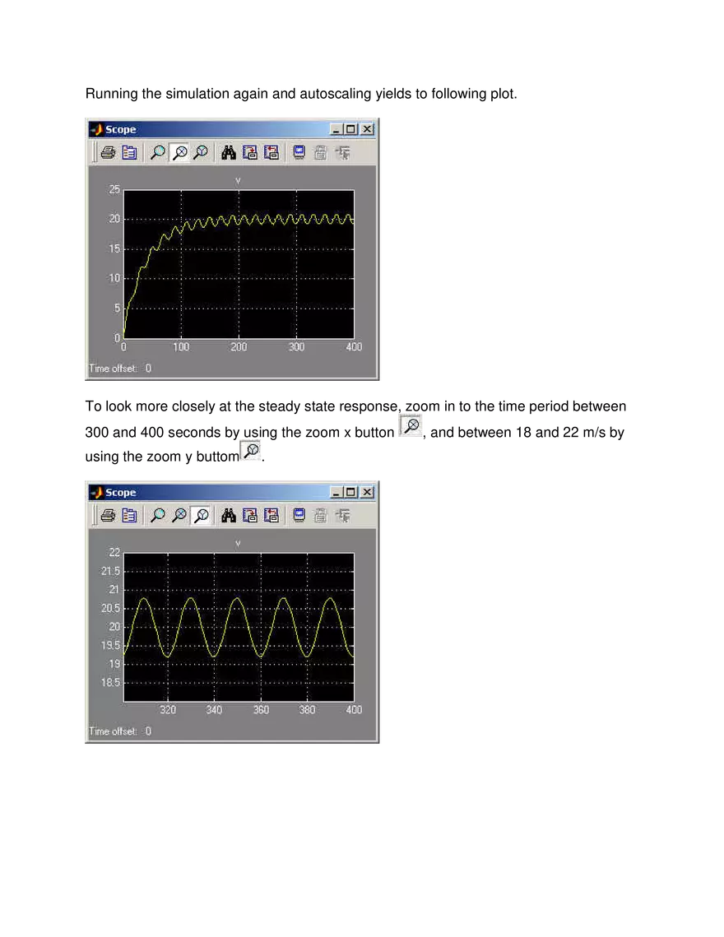Save current axes settings in upper Scope
The image size is (724, 937).
(250, 153)
